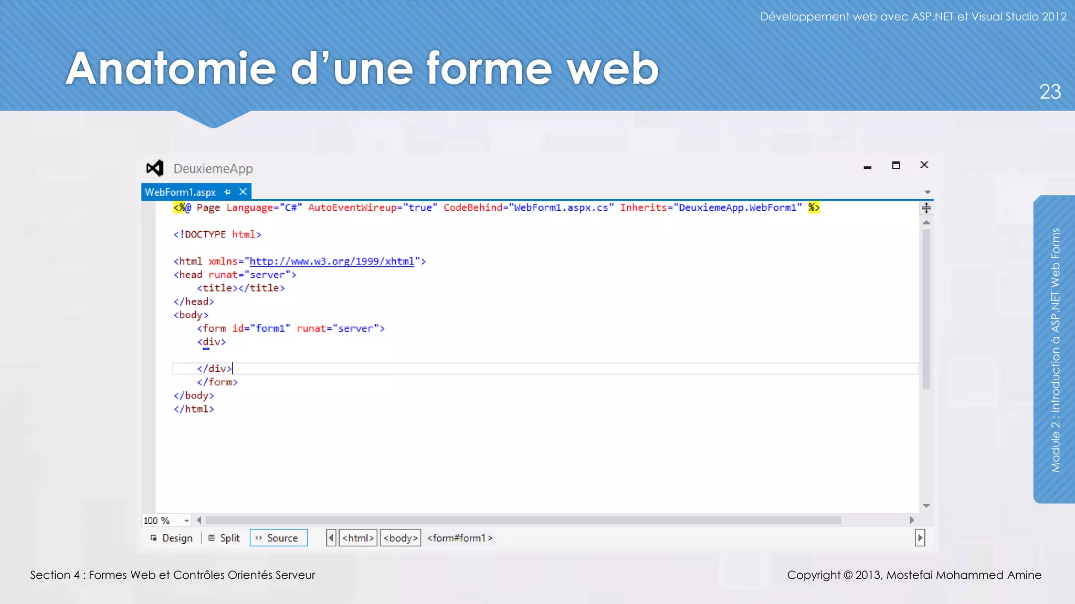Switch to Design view
The image size is (1075, 604).
click(x=172, y=538)
